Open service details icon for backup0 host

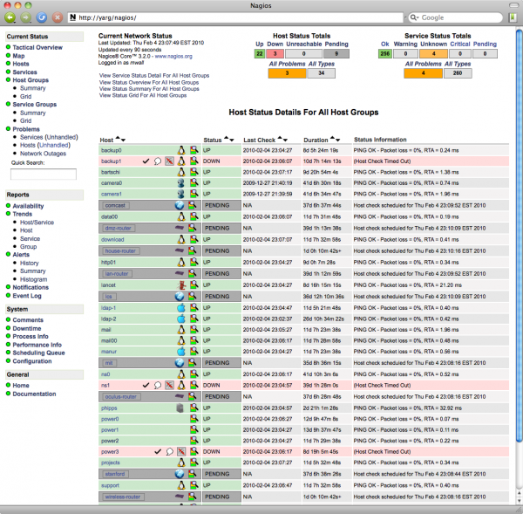(x=194, y=151)
